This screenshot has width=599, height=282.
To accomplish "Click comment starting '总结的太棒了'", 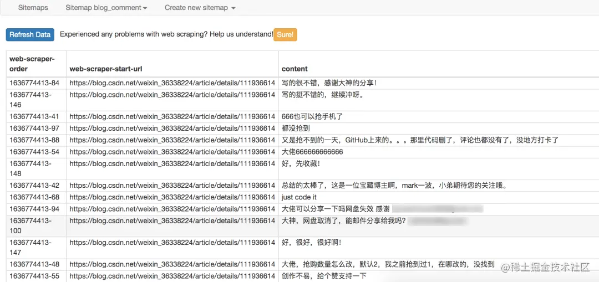I will pyautogui.click(x=396, y=186).
